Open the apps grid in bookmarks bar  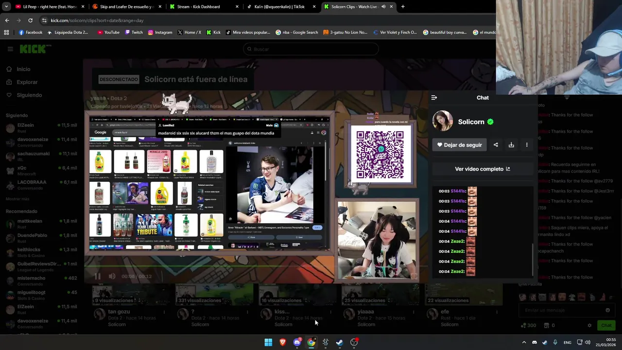(6, 33)
